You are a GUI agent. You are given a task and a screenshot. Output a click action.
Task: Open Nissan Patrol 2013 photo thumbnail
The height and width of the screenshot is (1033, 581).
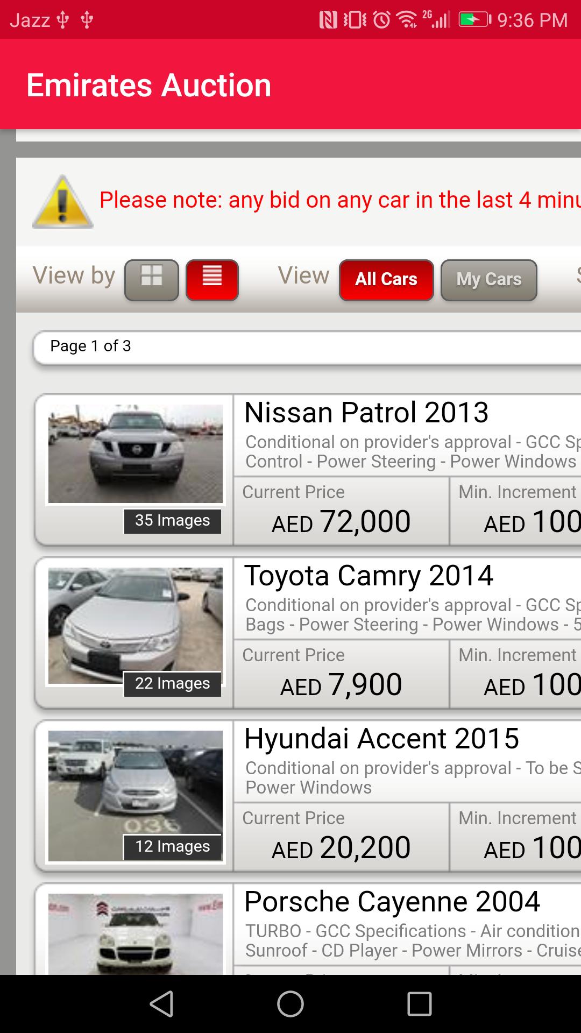click(136, 454)
